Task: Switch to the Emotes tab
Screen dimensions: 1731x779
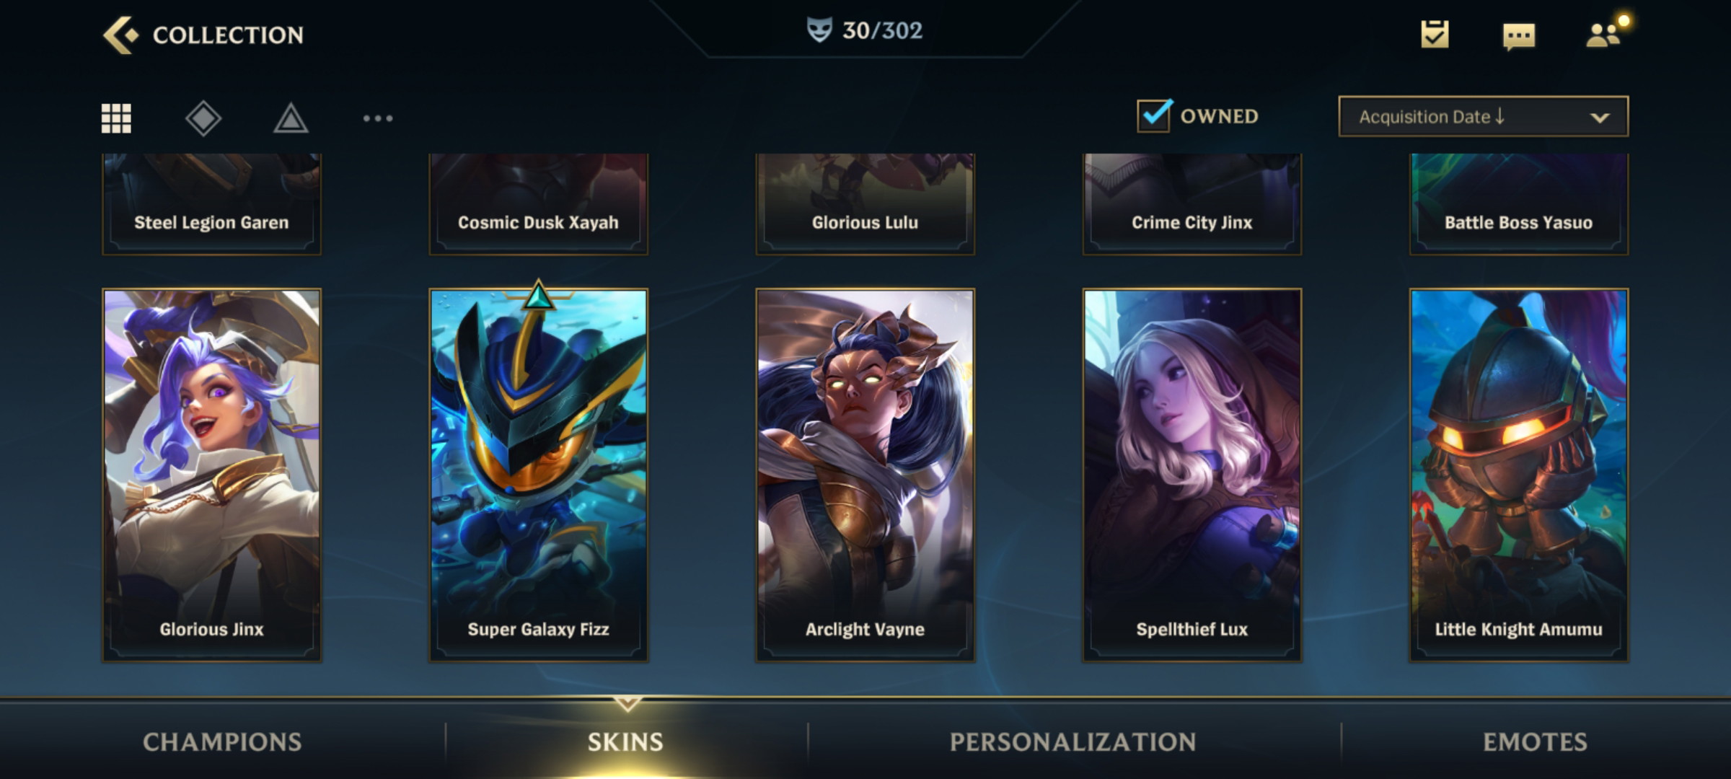Action: point(1535,741)
